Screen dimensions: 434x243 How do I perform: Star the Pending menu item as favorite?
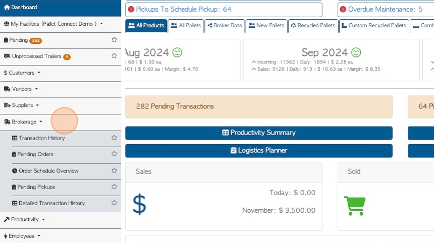(x=114, y=39)
